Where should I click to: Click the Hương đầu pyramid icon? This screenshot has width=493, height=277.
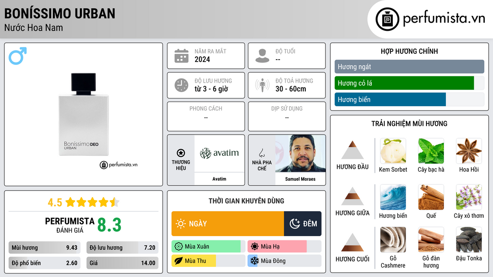pyautogui.click(x=352, y=150)
